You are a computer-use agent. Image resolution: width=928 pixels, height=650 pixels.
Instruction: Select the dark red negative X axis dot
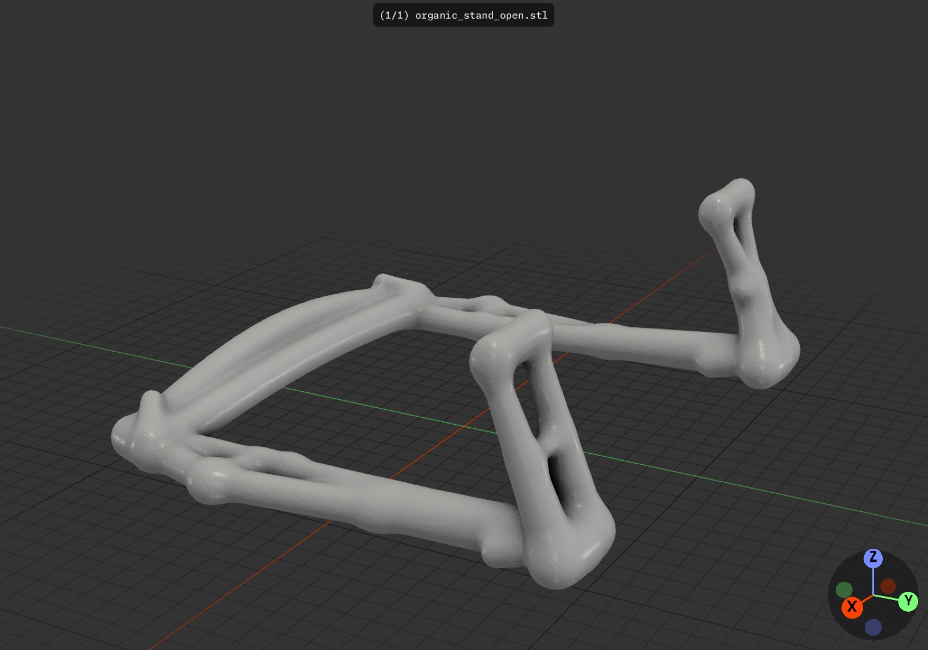888,586
